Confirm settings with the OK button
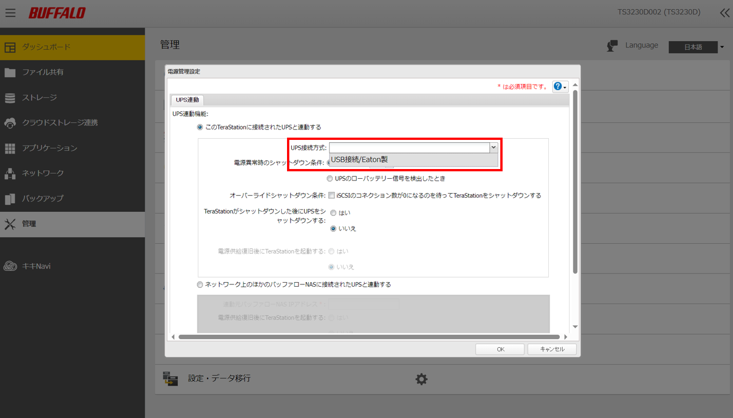 (499, 349)
